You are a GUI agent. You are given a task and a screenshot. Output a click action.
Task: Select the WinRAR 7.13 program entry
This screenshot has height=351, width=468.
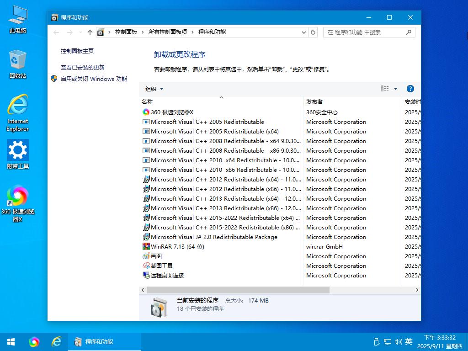click(x=177, y=246)
